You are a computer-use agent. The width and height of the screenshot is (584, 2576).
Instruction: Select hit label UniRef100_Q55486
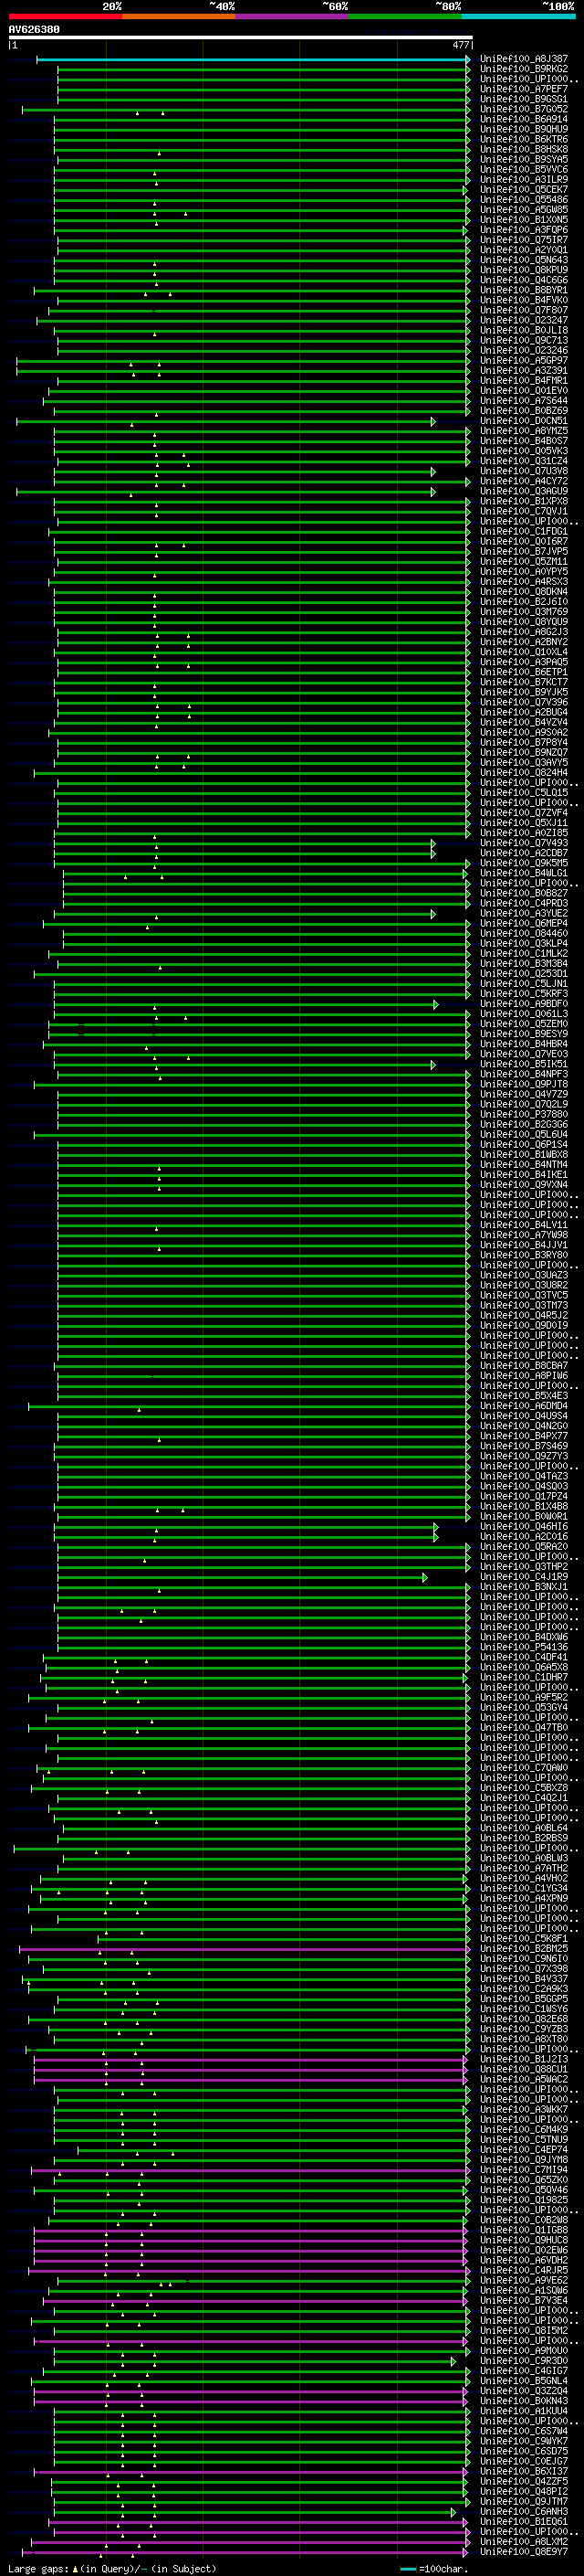click(x=524, y=200)
